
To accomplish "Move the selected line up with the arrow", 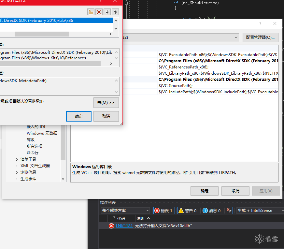I will [x=115, y=12].
